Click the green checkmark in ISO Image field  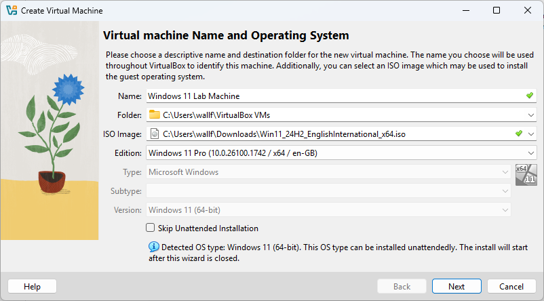tap(519, 134)
